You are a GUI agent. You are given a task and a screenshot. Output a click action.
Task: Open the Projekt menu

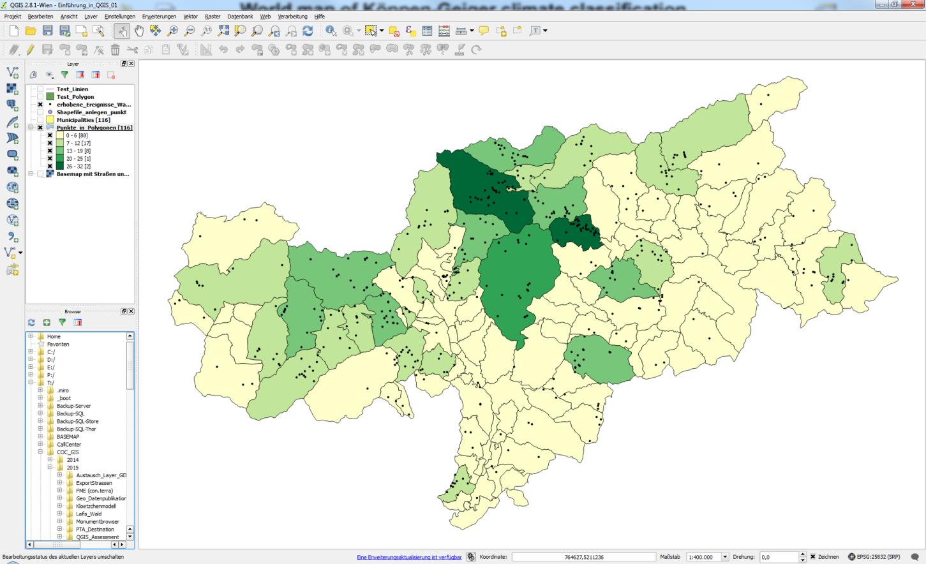(x=13, y=16)
